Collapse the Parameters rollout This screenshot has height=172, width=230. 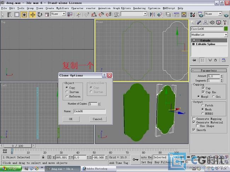pyautogui.click(x=209, y=70)
